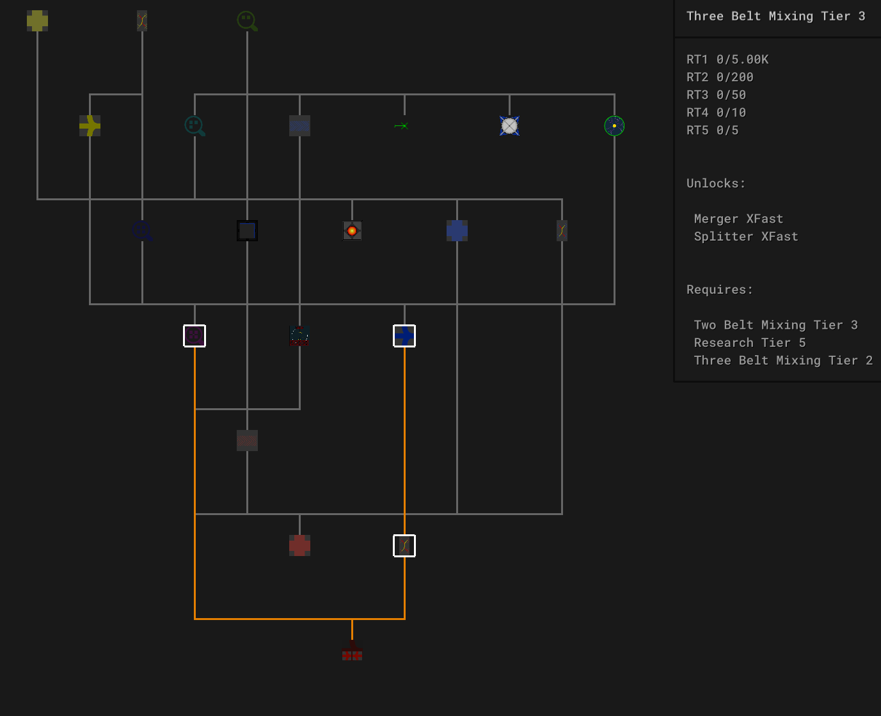Viewport: 881px width, 716px height.
Task: Select the yellow cross node at top left
Action: 37,21
